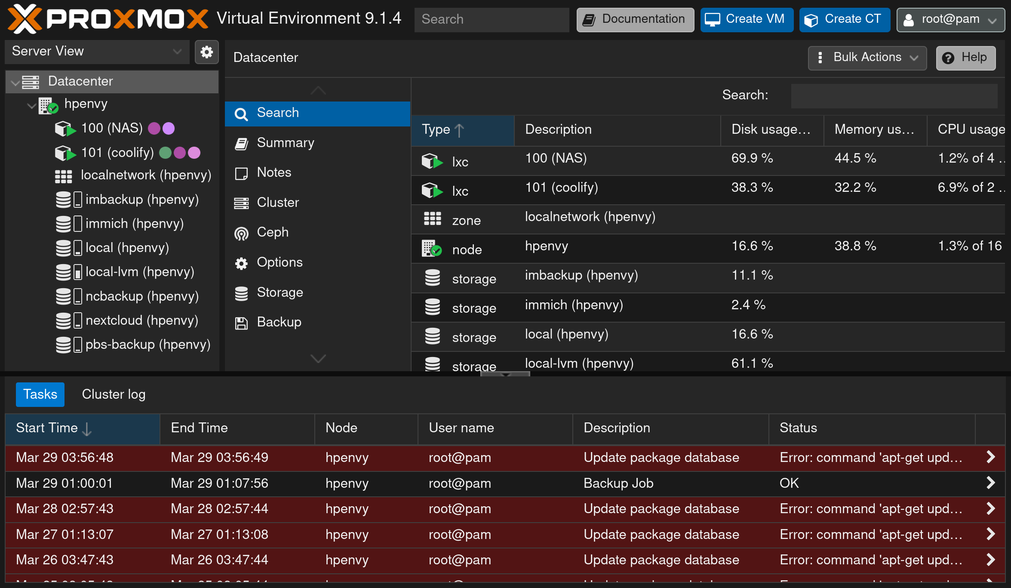Click the first purple tag dot on 100 (NAS)

click(154, 128)
